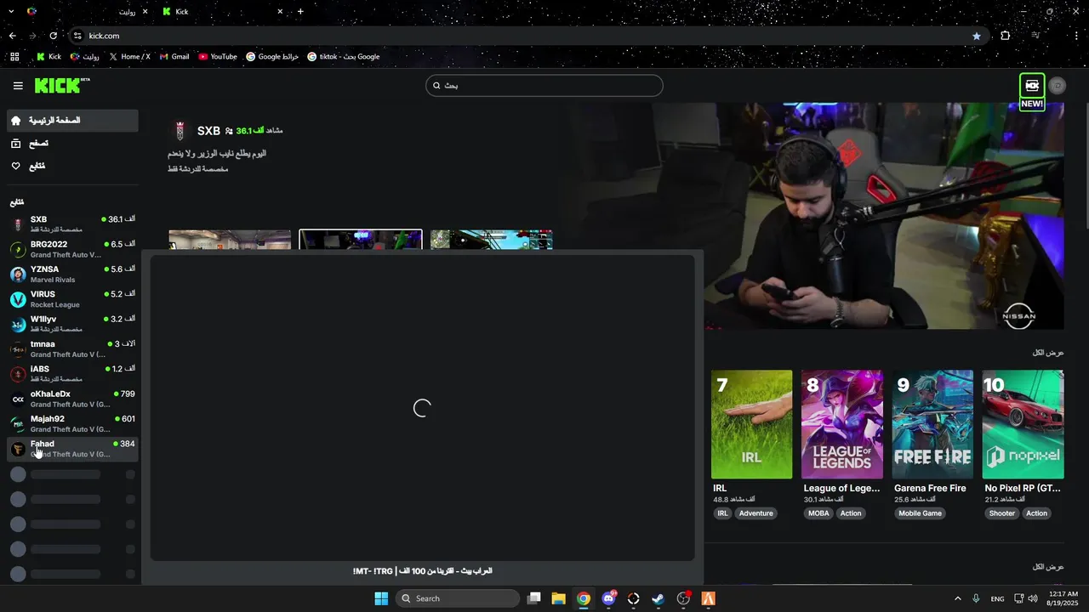The image size is (1089, 612).
Task: Open the browser extensions puzzle icon
Action: point(1005,36)
